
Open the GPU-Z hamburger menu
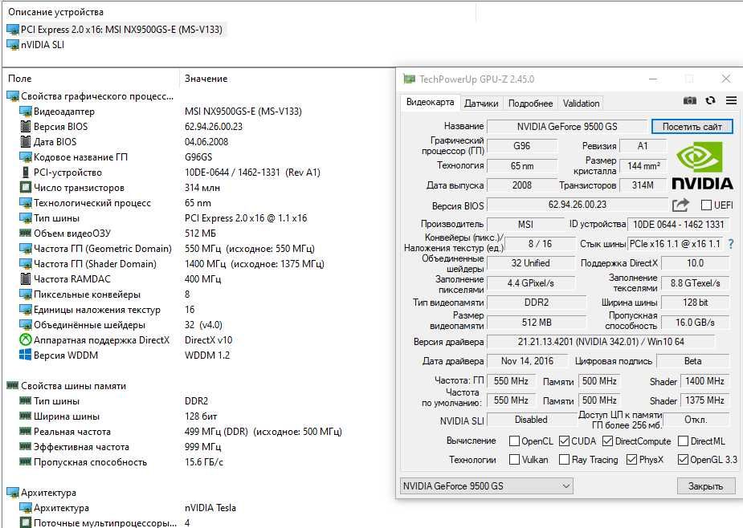pos(731,100)
